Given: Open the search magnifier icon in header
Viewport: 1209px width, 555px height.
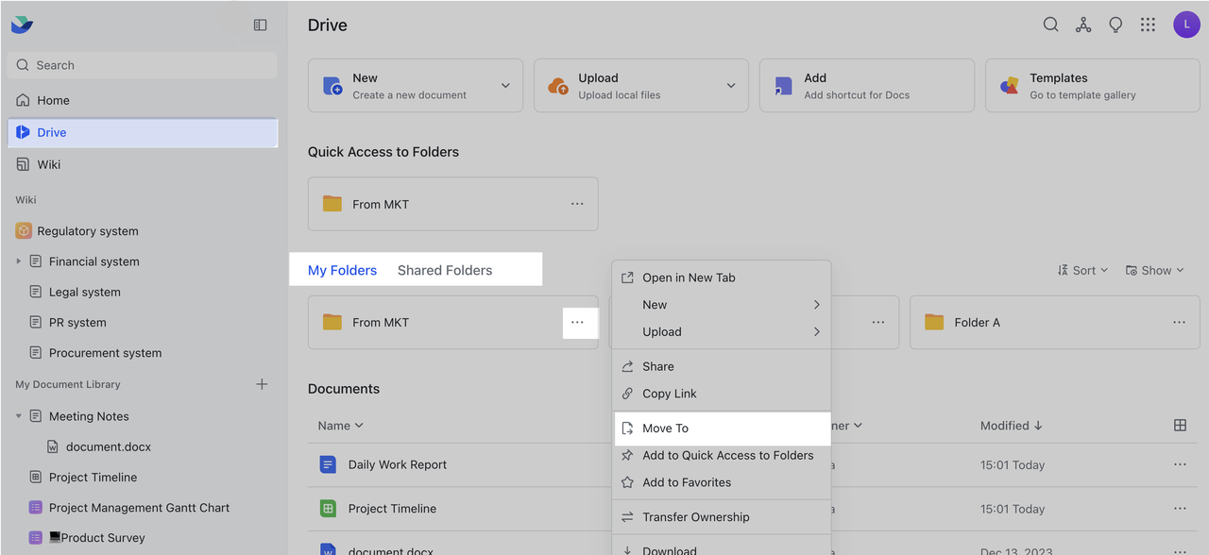Looking at the screenshot, I should click(1050, 25).
